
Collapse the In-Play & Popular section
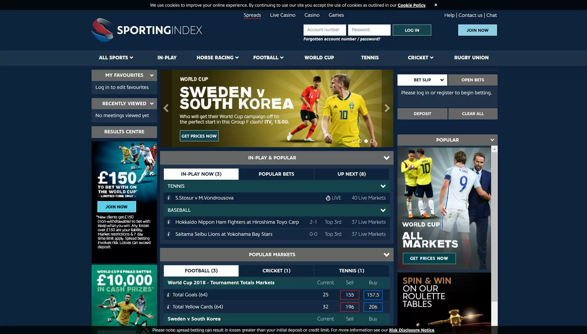tap(386, 158)
